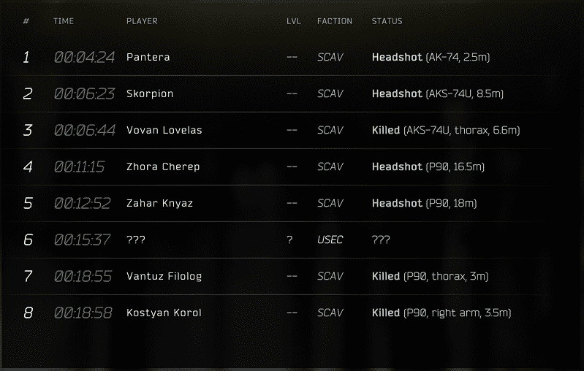Click the row number 8
The width and height of the screenshot is (584, 371).
(x=28, y=313)
